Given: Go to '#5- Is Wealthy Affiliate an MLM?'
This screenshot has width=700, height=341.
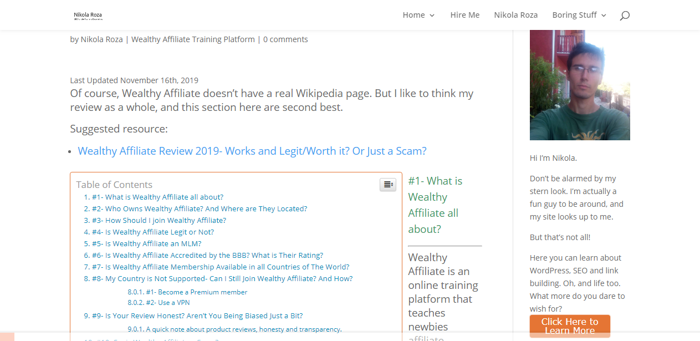Looking at the screenshot, I should point(147,243).
